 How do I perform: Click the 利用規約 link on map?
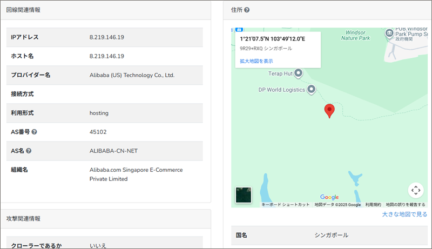373,205
